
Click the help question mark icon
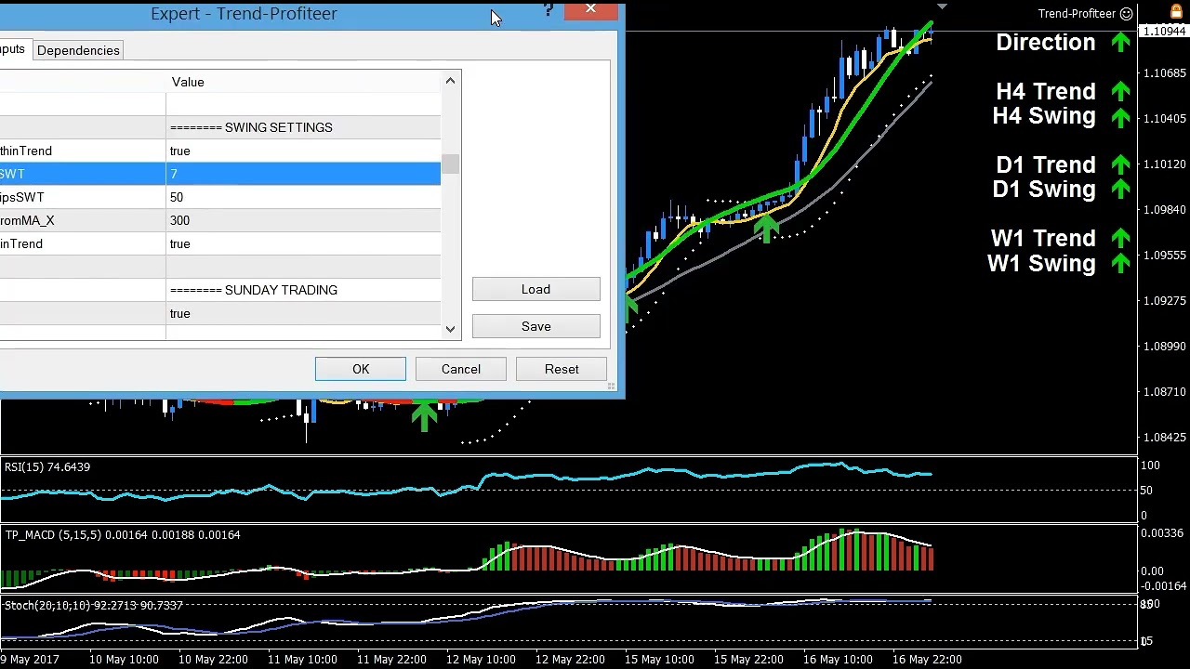[549, 9]
